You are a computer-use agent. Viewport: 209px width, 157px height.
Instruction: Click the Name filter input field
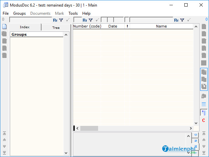coord(151,20)
